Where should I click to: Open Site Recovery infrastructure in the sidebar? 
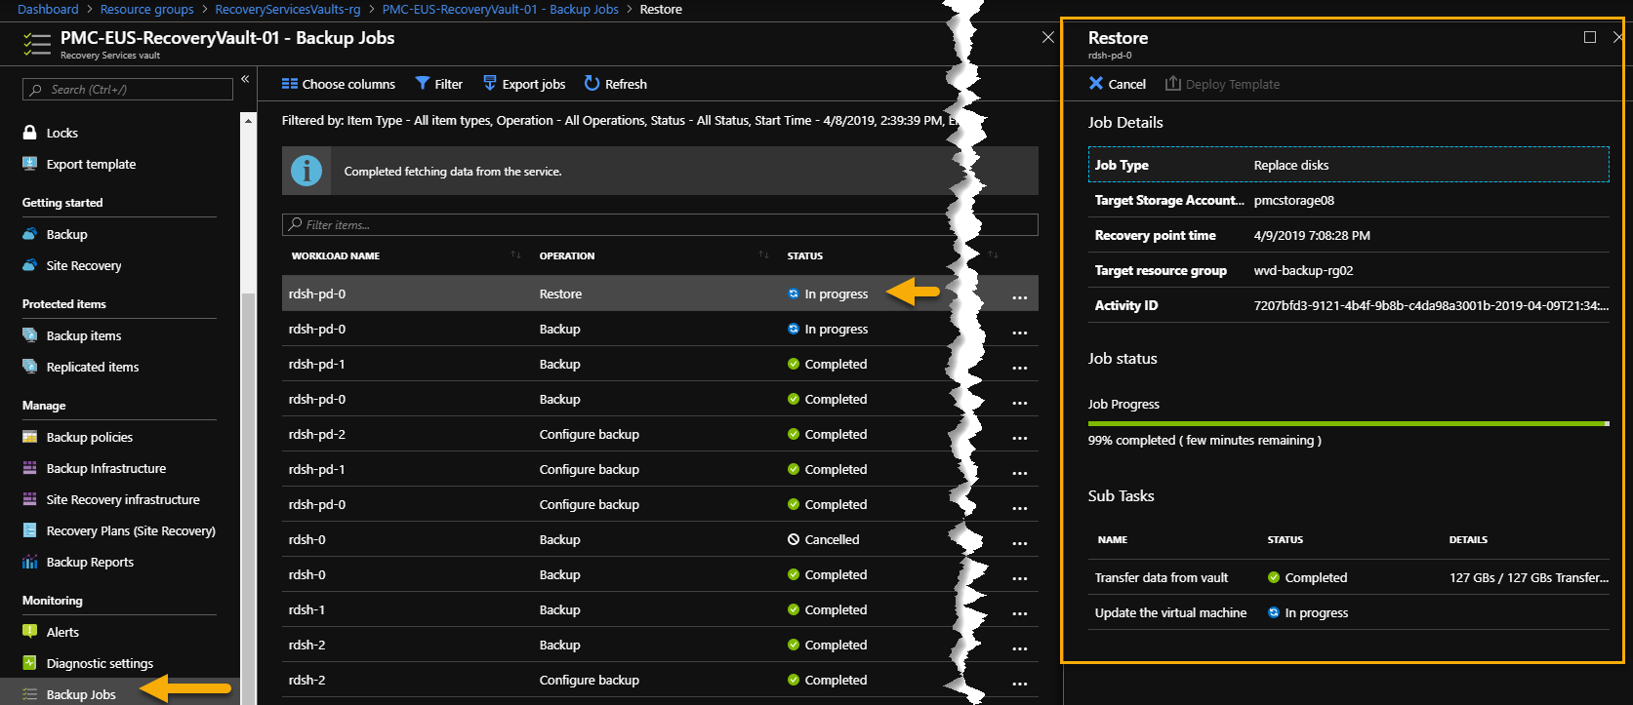click(123, 499)
